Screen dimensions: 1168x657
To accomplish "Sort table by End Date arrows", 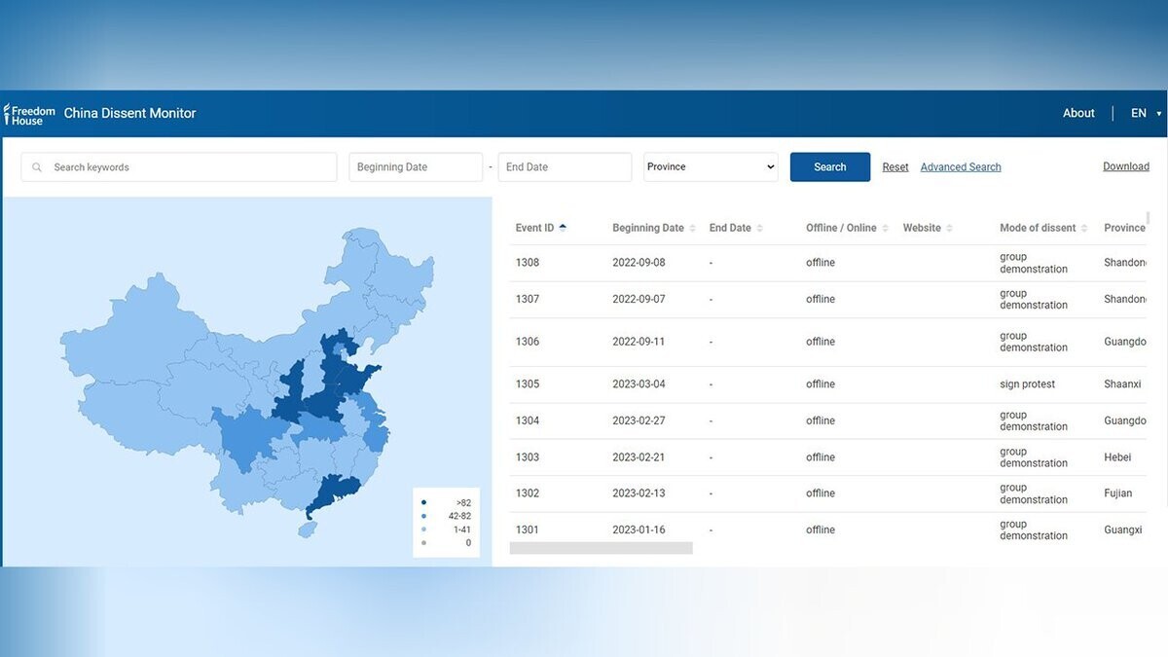I will pos(760,229).
